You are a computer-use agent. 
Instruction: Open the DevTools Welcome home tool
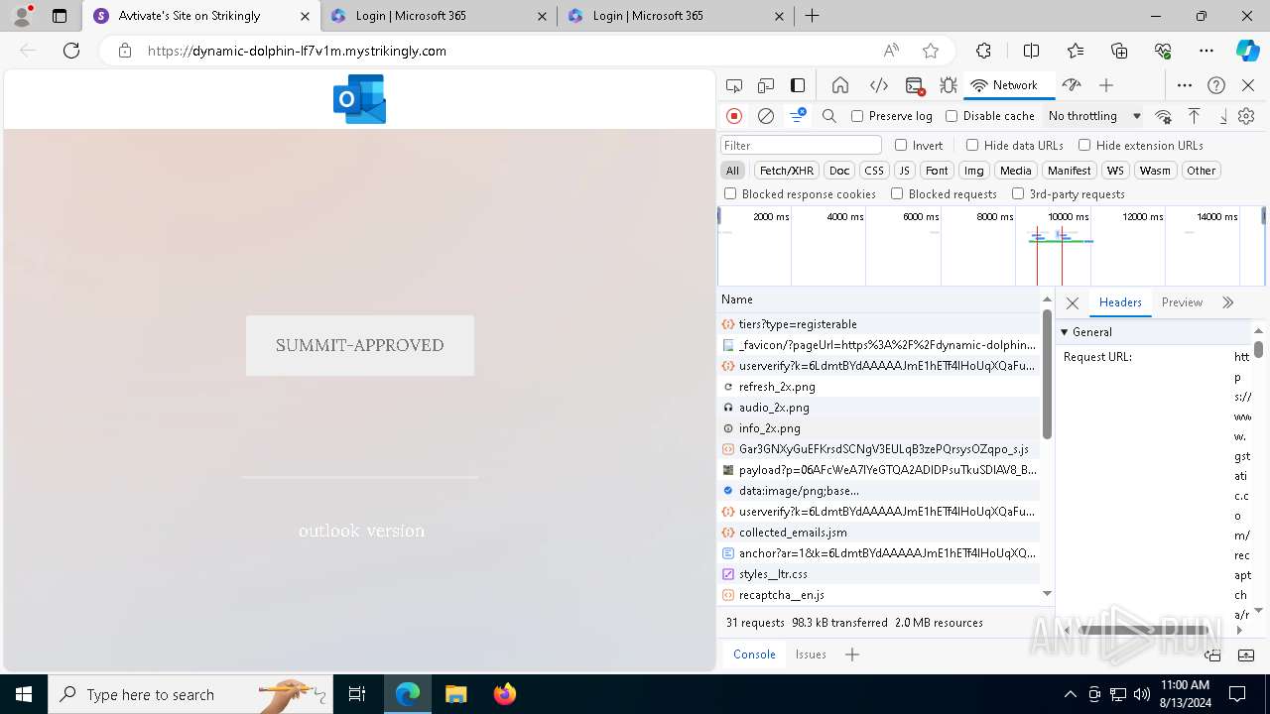840,85
